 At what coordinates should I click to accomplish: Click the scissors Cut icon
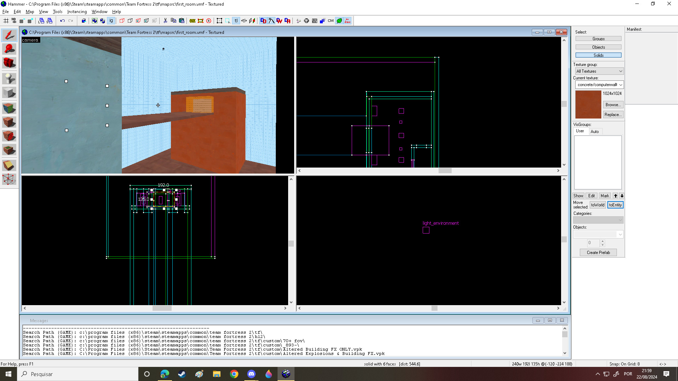point(165,21)
